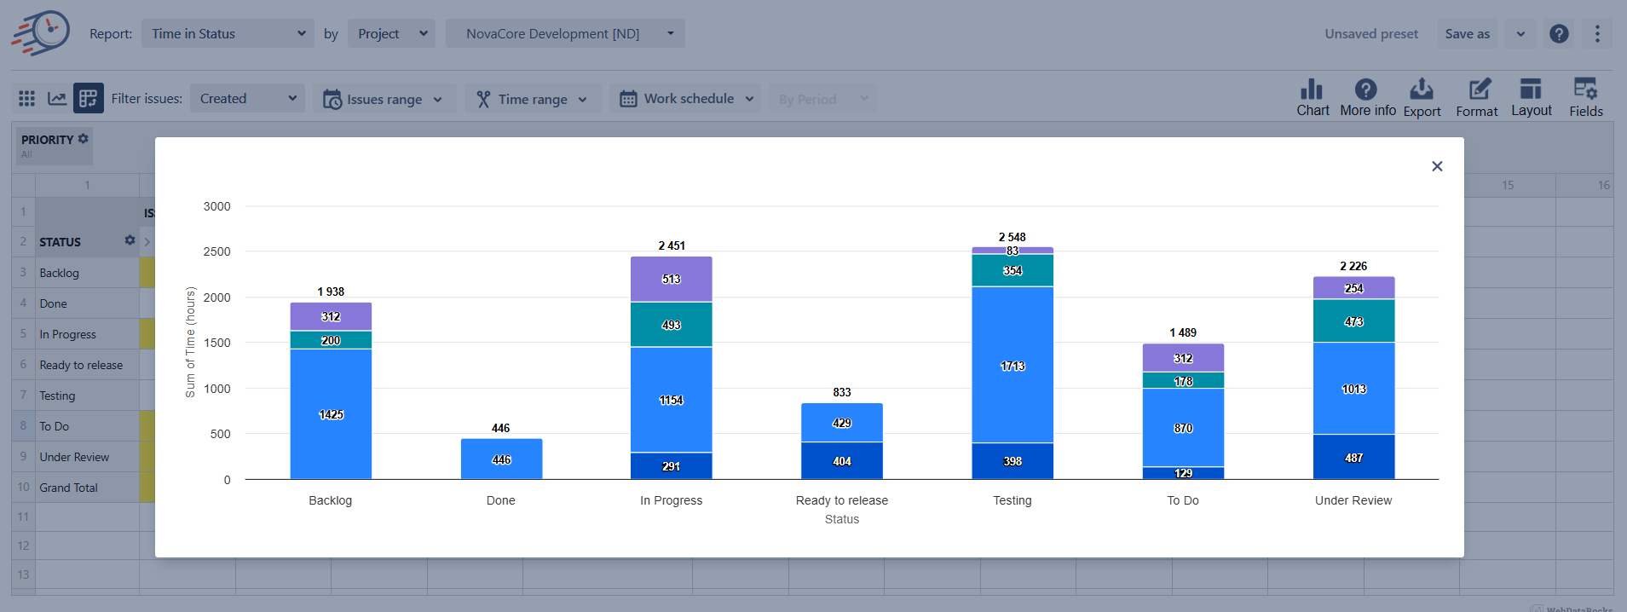Open the Fields settings icon
Screen dimensions: 1627x612
pos(1585,90)
